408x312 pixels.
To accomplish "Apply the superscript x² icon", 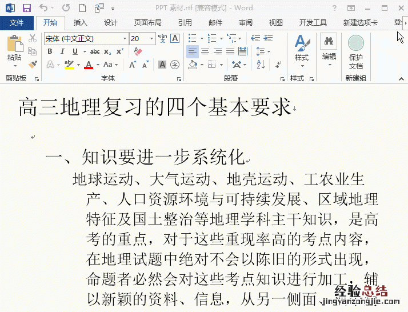I will coord(119,51).
